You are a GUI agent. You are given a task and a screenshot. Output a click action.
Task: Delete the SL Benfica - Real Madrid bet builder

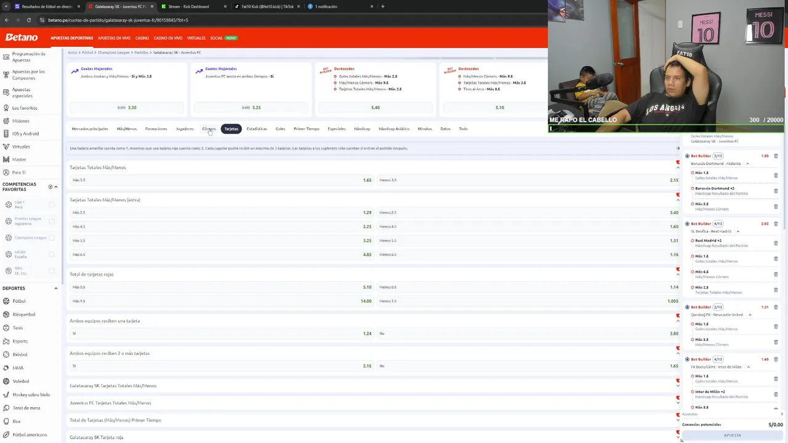click(776, 223)
